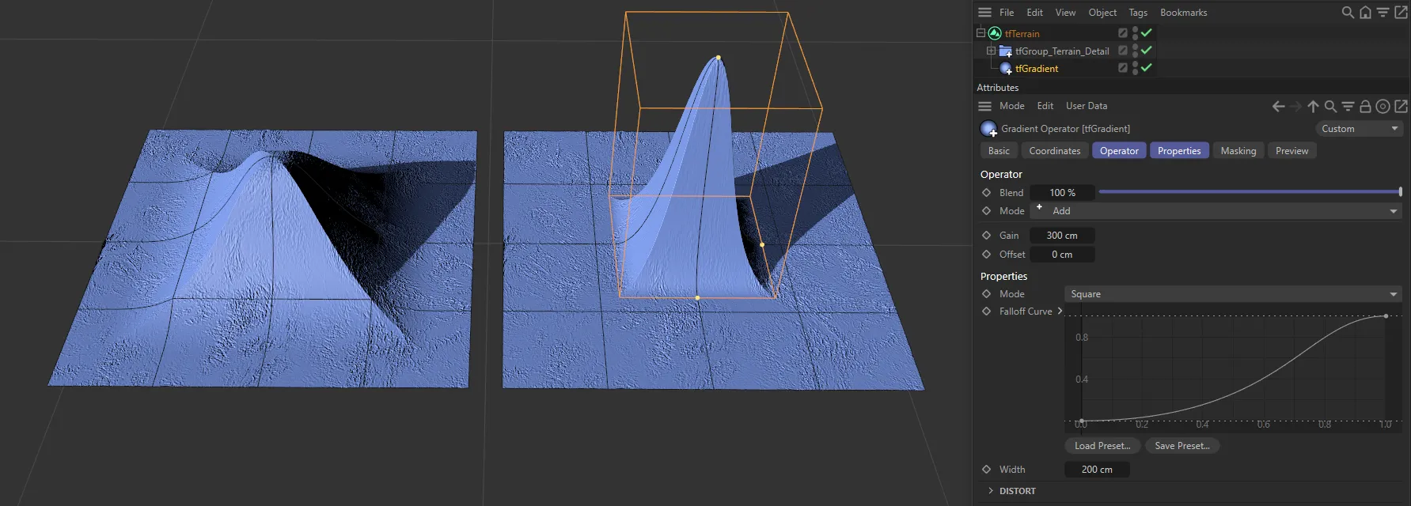Click the layer icon on the tfGradient row

1122,68
